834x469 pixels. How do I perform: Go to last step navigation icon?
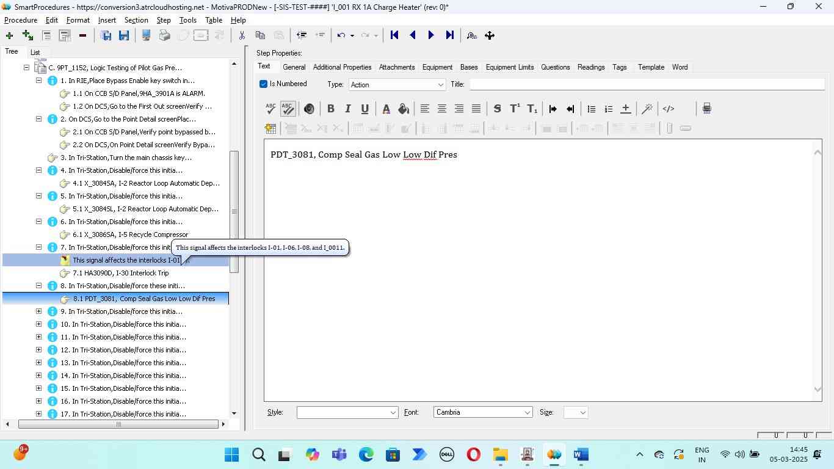tap(449, 35)
